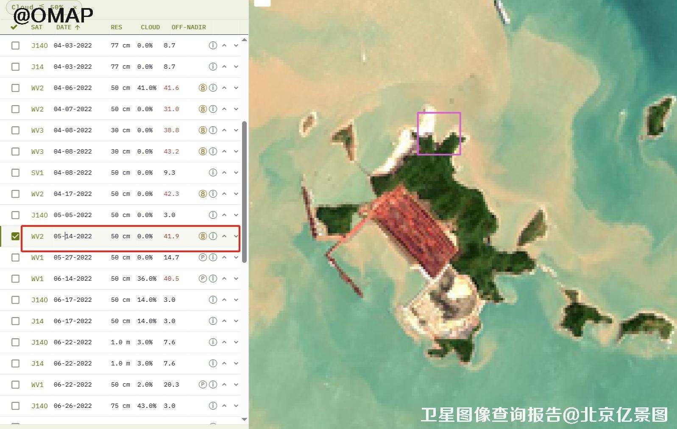Check the J140 04-03-2022 row checkbox
Viewport: 677px width, 429px height.
coord(15,45)
